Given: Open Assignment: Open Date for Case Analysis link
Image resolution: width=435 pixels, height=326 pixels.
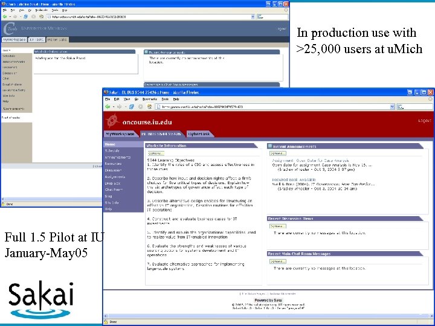Looking at the screenshot, I should pyautogui.click(x=311, y=161).
